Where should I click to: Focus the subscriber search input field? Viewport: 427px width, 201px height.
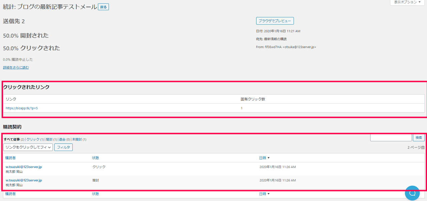tap(391, 137)
